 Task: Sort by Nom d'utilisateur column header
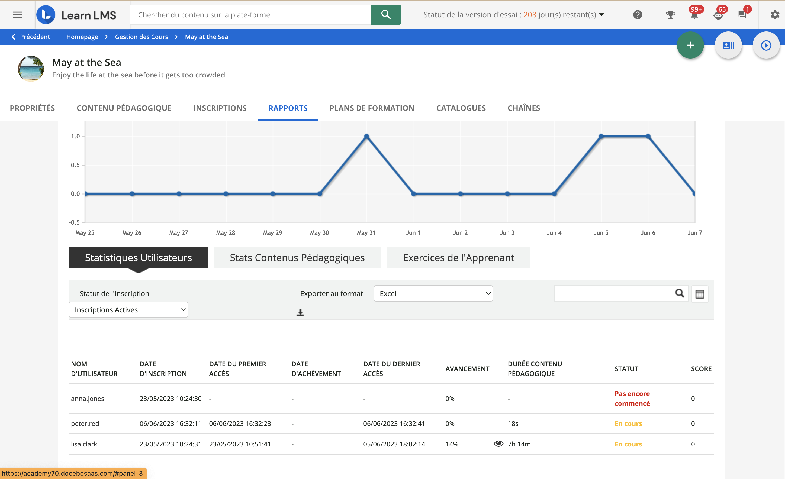(x=94, y=368)
